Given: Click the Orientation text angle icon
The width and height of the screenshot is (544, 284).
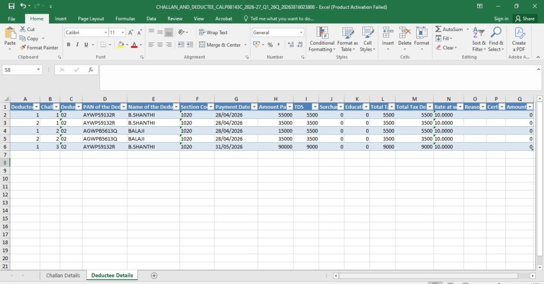Looking at the screenshot, I should (x=181, y=32).
